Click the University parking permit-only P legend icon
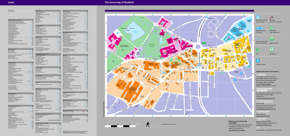Viewport: 290px width, 136px height. [x=258, y=17]
